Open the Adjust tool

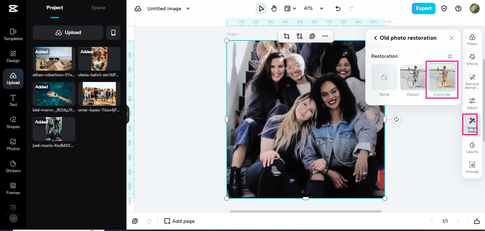tap(472, 103)
